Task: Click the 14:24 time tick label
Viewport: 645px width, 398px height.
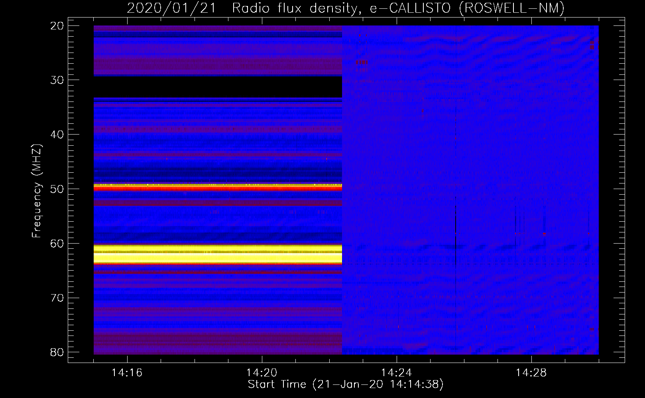Action: [x=397, y=373]
